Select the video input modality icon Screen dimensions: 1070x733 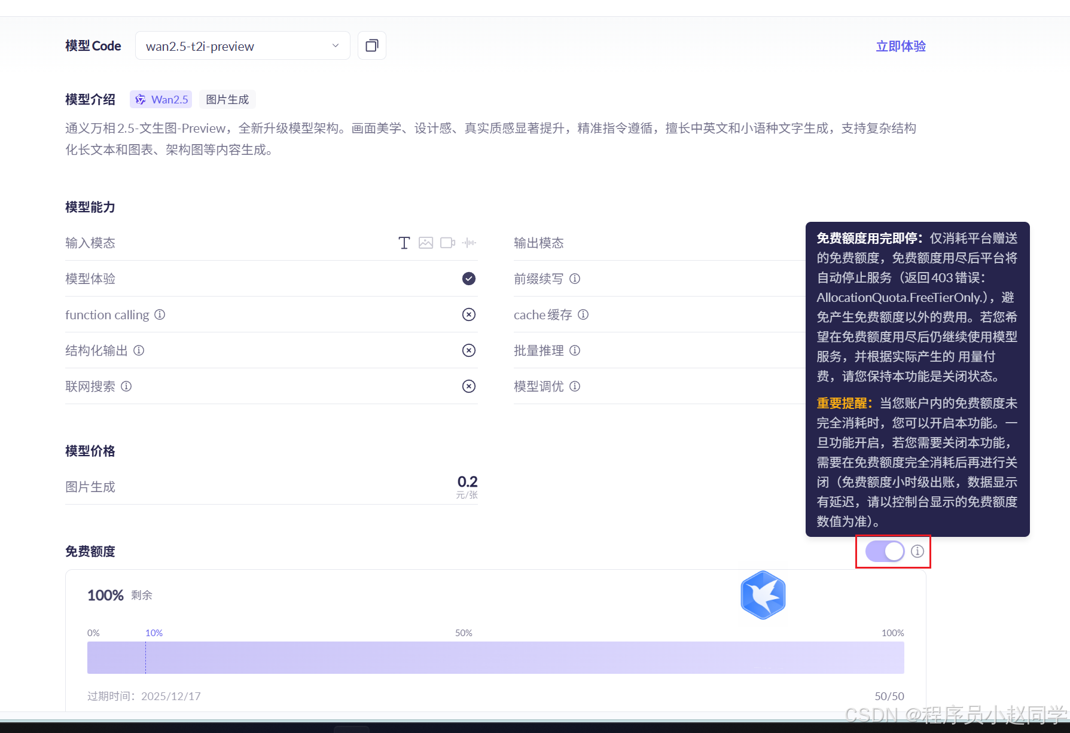coord(447,243)
